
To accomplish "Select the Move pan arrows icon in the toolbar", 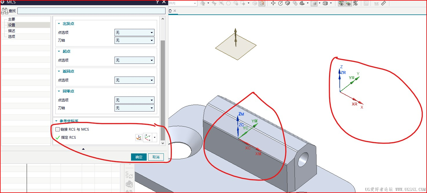I will pyautogui.click(x=273, y=3).
